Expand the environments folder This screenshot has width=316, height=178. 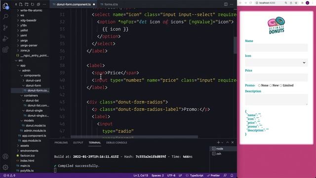click(x=29, y=151)
